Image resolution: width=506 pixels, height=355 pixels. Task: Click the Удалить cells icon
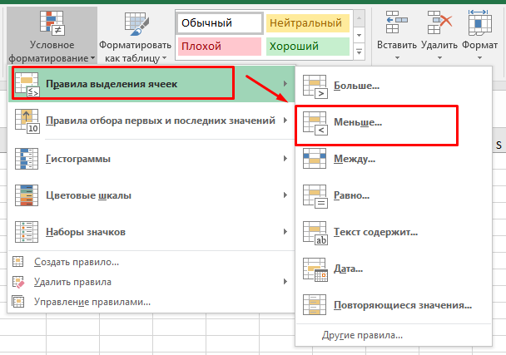[439, 22]
